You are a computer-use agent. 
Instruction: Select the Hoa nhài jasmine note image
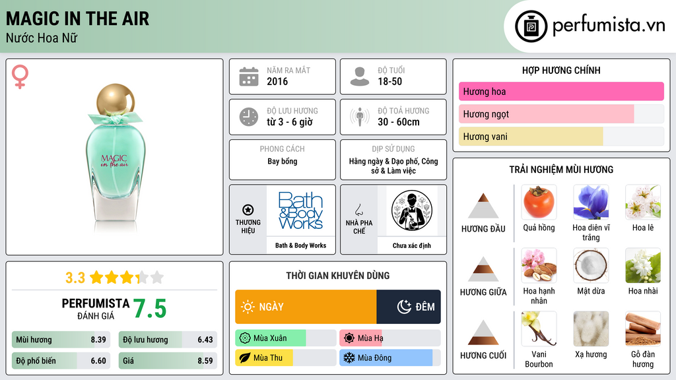[x=643, y=266]
